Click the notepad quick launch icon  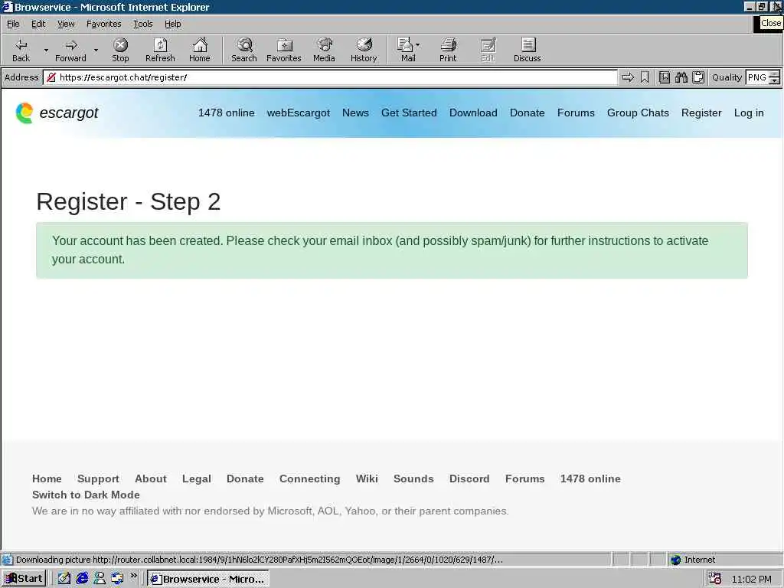[64, 579]
